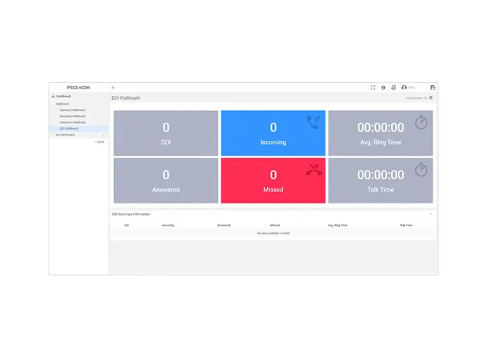The width and height of the screenshot is (487, 357).
Task: Open the wallboard settings gear icon
Action: point(431,98)
